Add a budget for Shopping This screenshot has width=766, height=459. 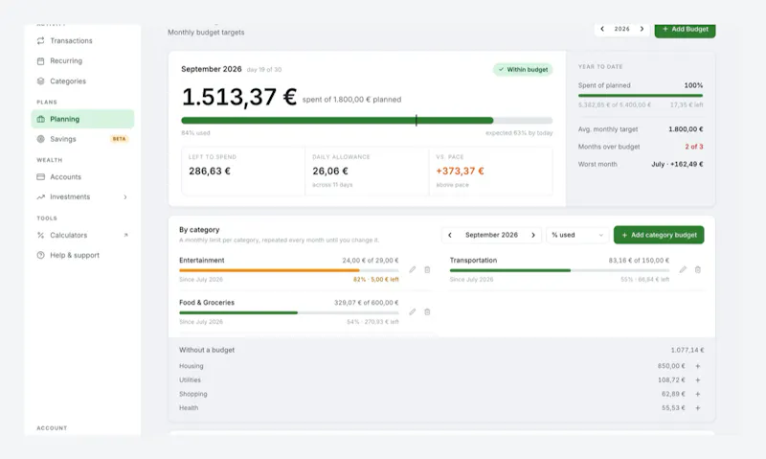698,394
